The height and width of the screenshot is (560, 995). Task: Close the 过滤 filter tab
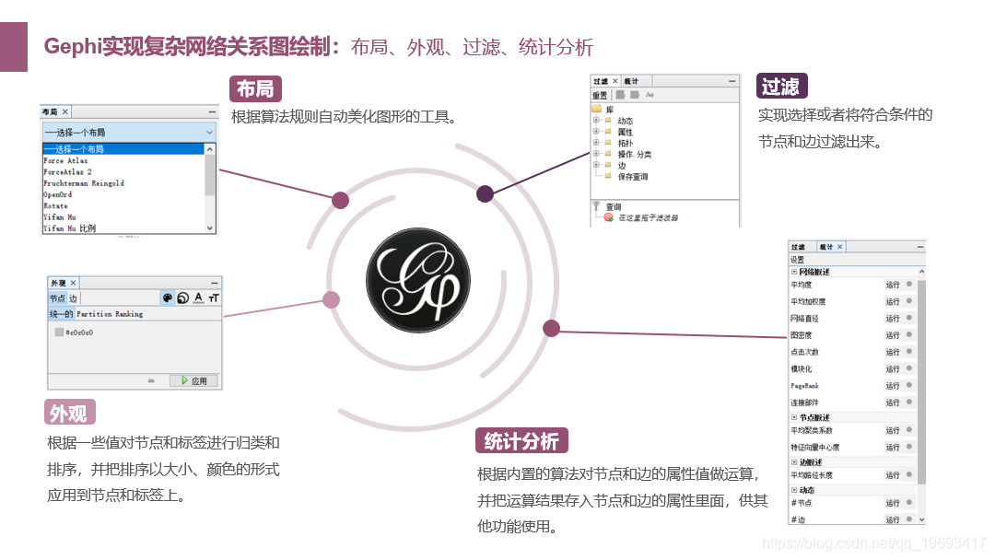click(615, 81)
